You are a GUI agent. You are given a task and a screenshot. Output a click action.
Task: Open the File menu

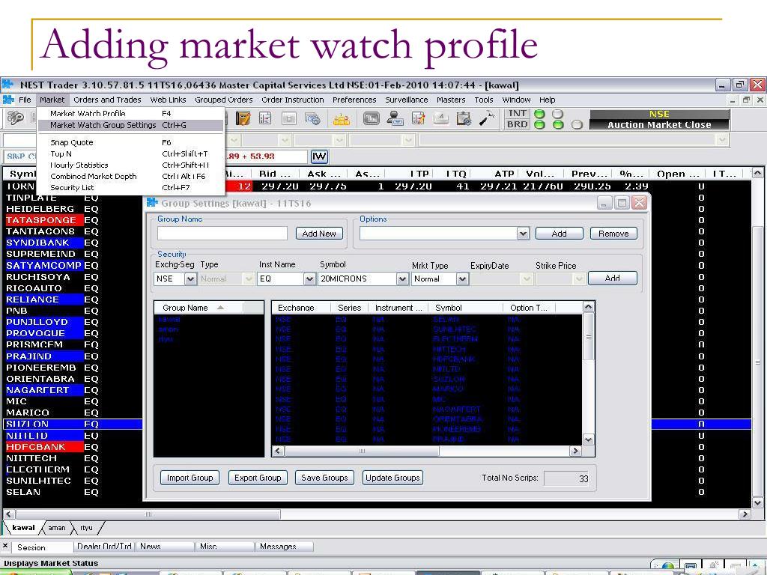tap(25, 100)
